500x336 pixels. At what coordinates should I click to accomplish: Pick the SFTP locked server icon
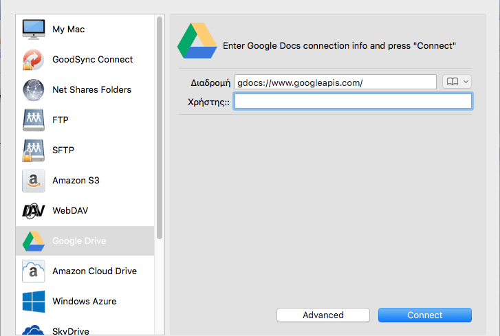(34, 150)
